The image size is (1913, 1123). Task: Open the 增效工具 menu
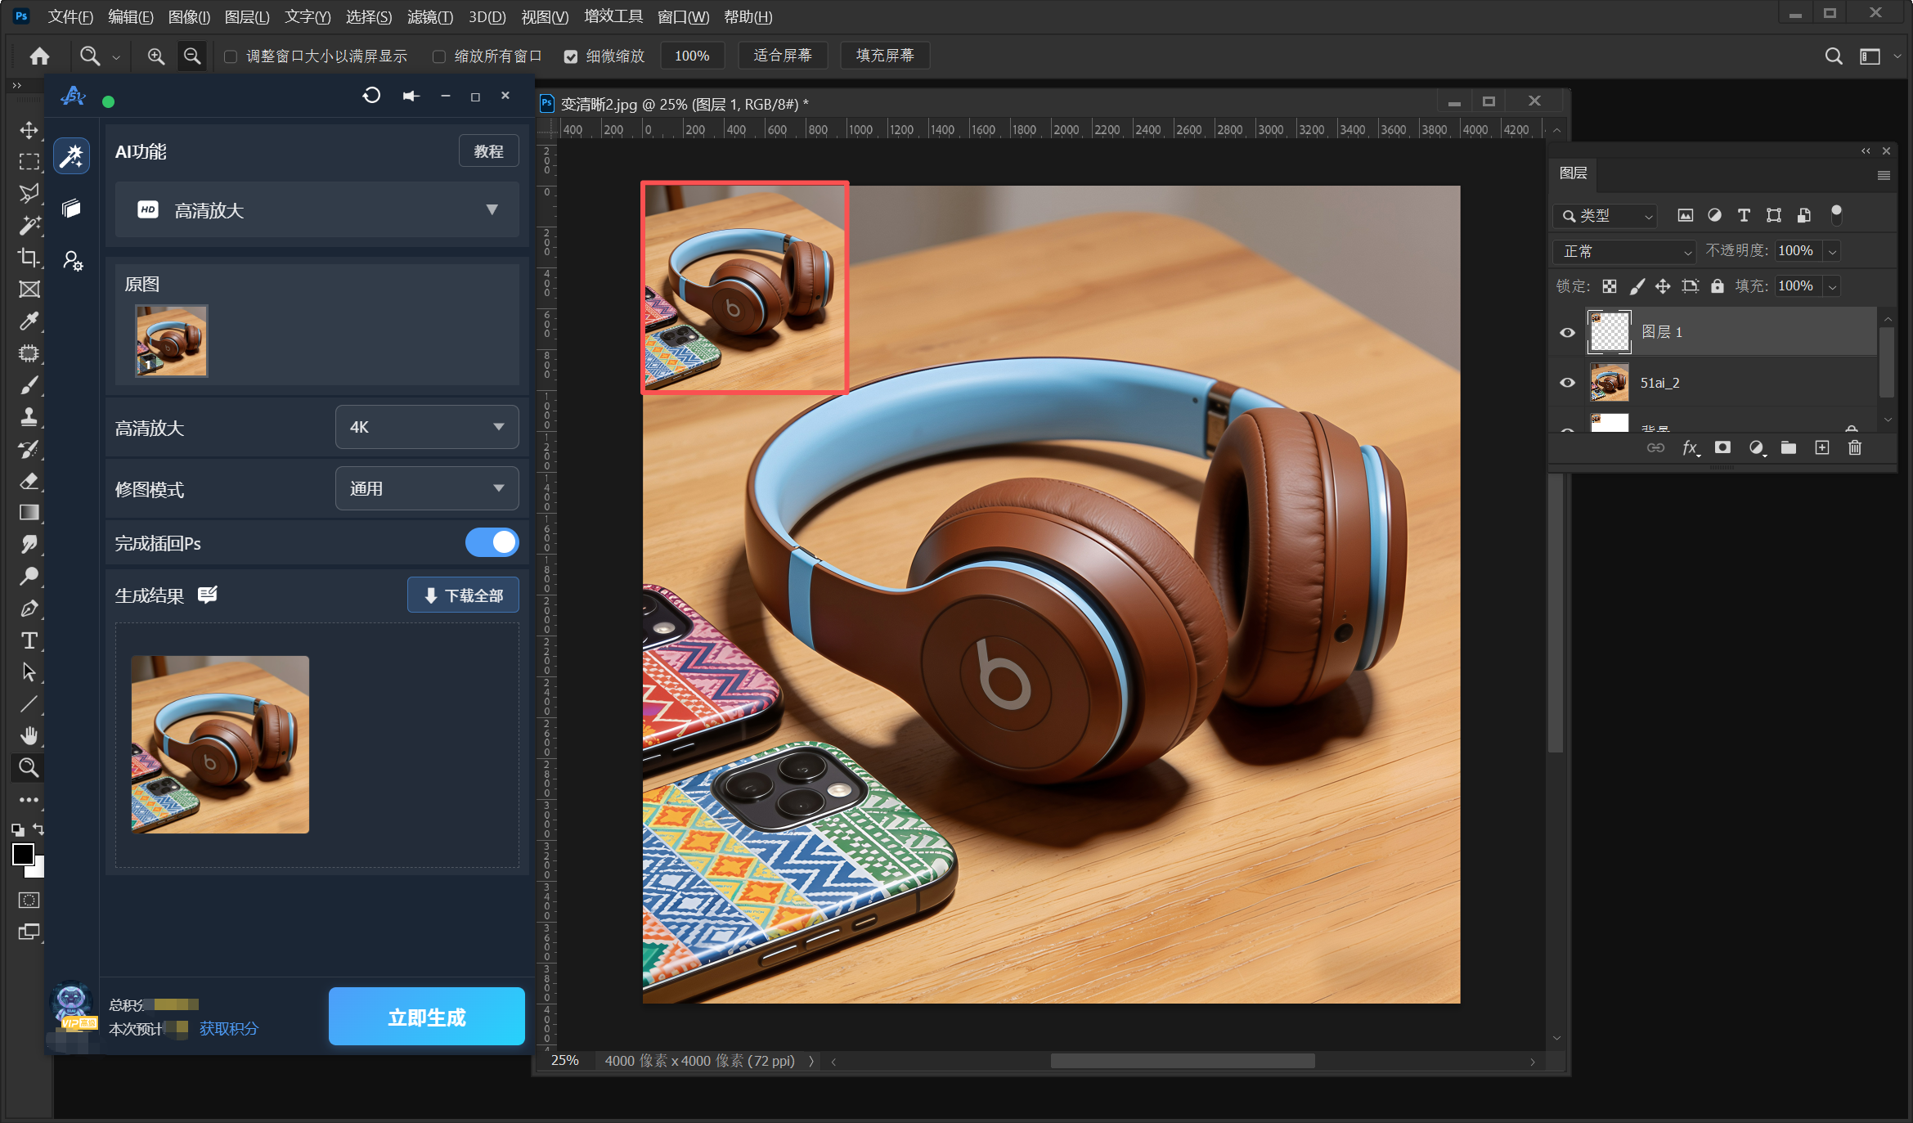click(x=613, y=16)
